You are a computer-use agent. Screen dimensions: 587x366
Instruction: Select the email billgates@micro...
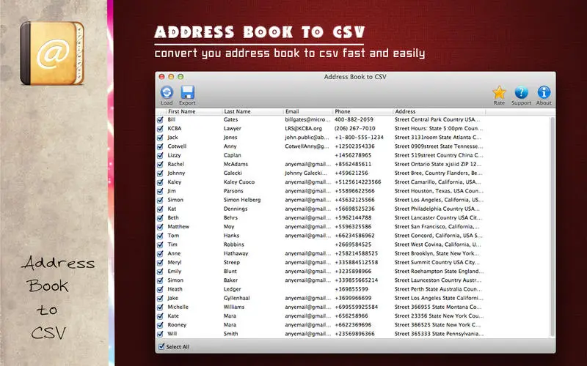tap(307, 119)
